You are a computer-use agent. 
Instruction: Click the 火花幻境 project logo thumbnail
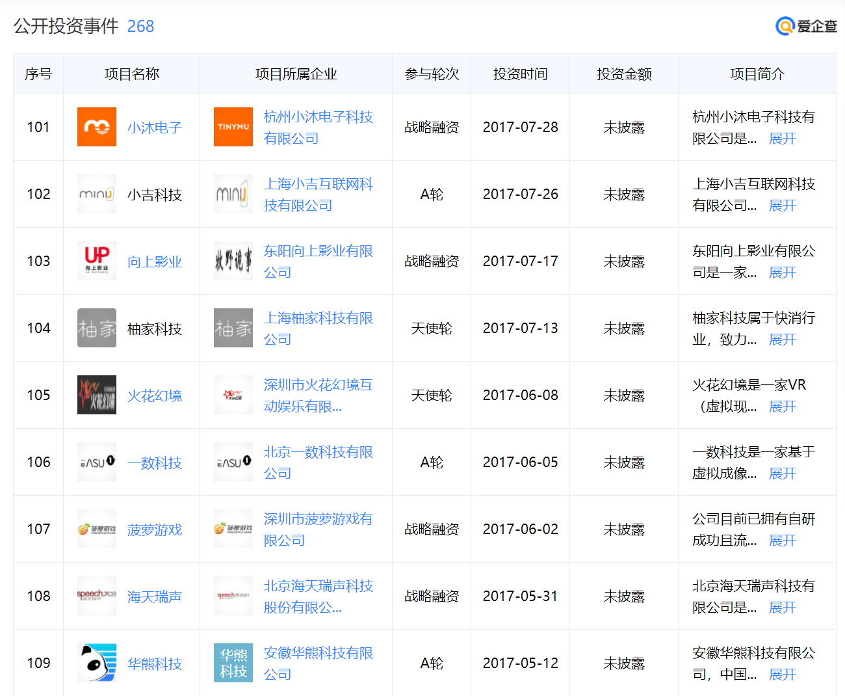point(96,395)
